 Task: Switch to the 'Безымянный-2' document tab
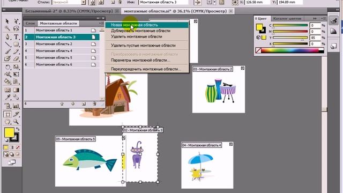pyautogui.click(x=69, y=11)
